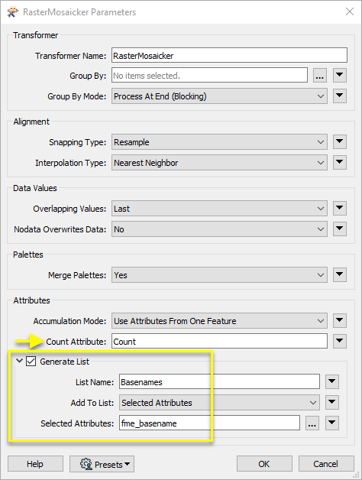
Task: Click the OK button
Action: pyautogui.click(x=264, y=464)
